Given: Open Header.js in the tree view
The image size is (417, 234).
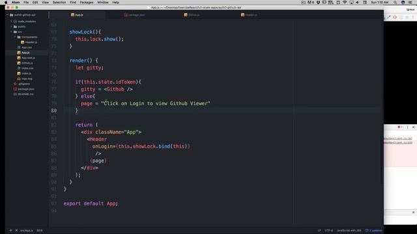Looking at the screenshot, I should point(31,42).
